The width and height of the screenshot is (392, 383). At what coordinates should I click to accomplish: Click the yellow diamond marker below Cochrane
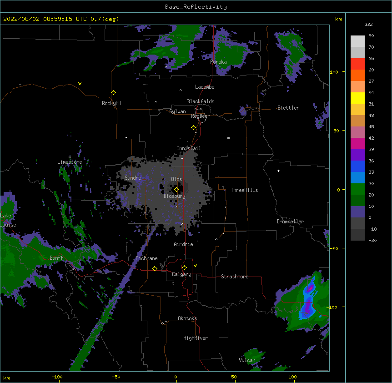click(155, 268)
